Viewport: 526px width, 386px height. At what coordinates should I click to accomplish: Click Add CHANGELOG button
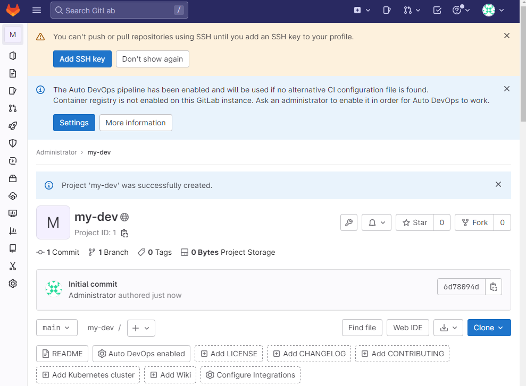(x=309, y=354)
